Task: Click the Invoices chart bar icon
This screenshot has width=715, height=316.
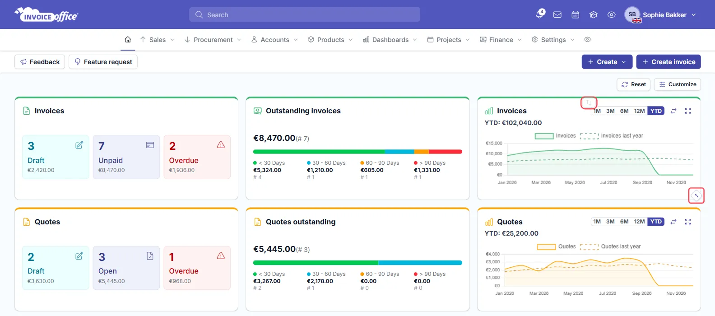Action: 489,111
